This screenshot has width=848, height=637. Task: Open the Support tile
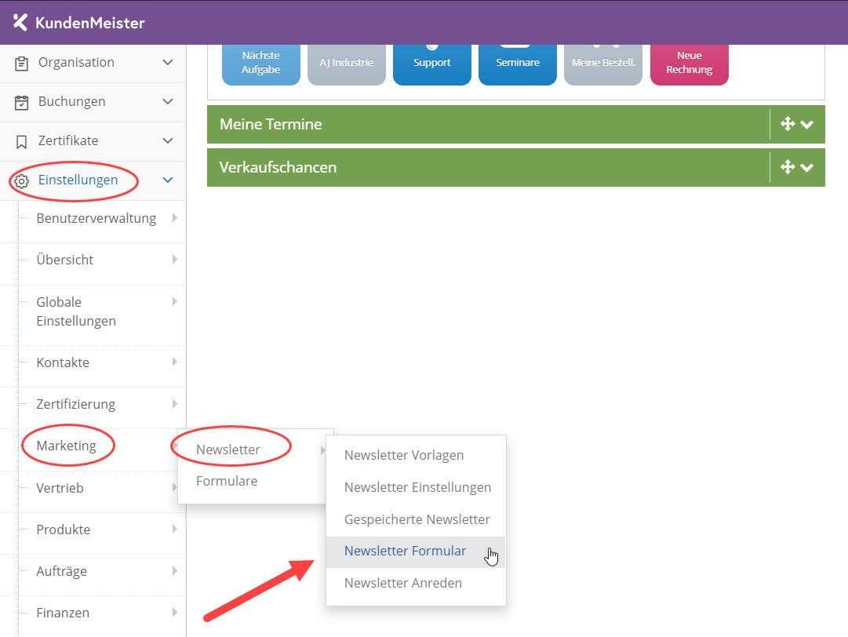(432, 65)
